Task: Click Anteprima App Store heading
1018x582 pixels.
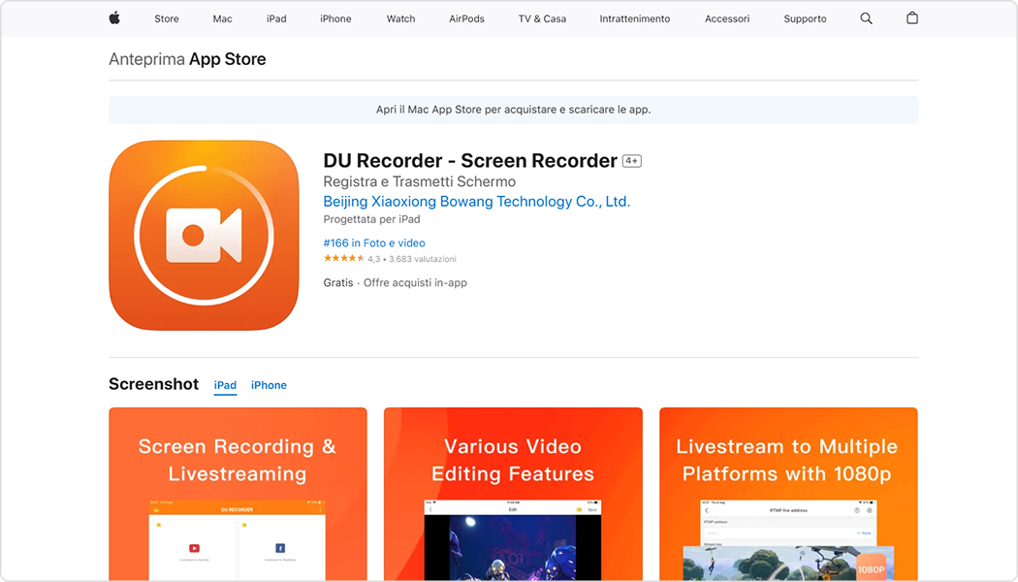Action: coord(187,59)
